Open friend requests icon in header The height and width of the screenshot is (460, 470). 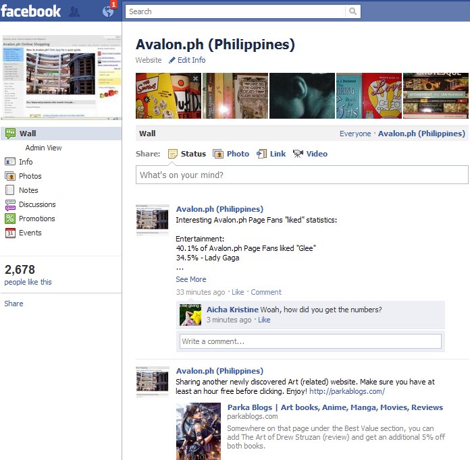click(74, 11)
